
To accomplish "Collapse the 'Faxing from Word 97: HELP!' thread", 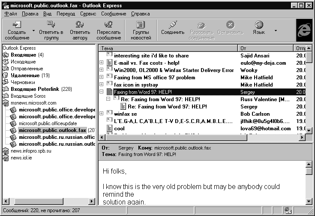I will pos(102,92).
